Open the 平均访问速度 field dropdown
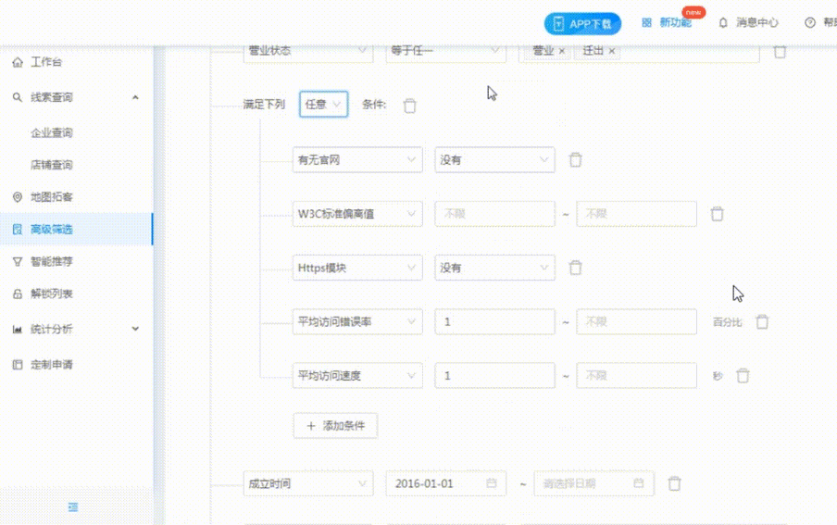Viewport: 837px width, 525px height. [357, 375]
